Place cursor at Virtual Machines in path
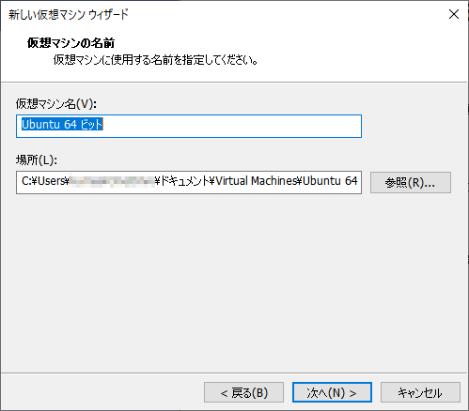Image resolution: width=469 pixels, height=411 pixels. [x=257, y=181]
